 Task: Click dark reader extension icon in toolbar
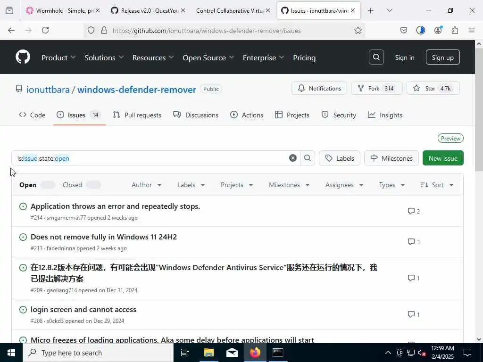[420, 30]
